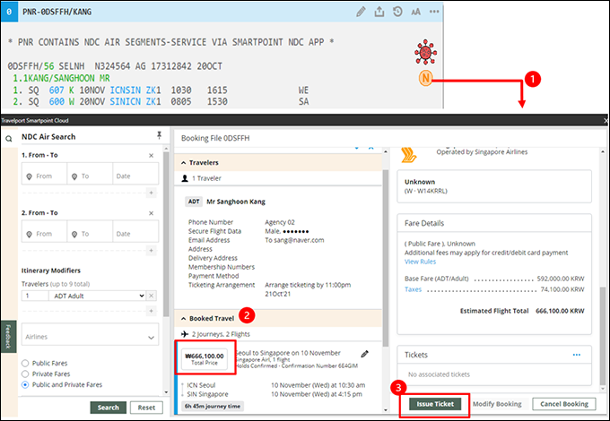Open the three-dot menu in PNR header

point(434,12)
